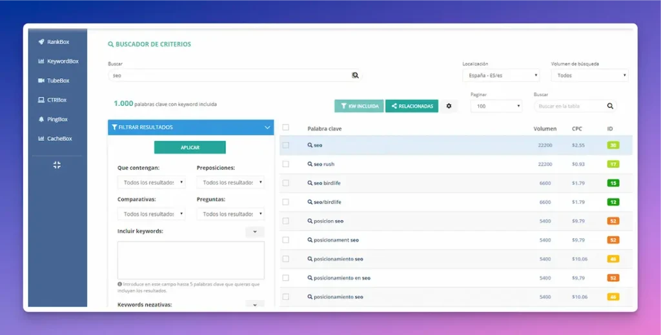Check the box for 'posicionamiento en seo'

pos(285,278)
